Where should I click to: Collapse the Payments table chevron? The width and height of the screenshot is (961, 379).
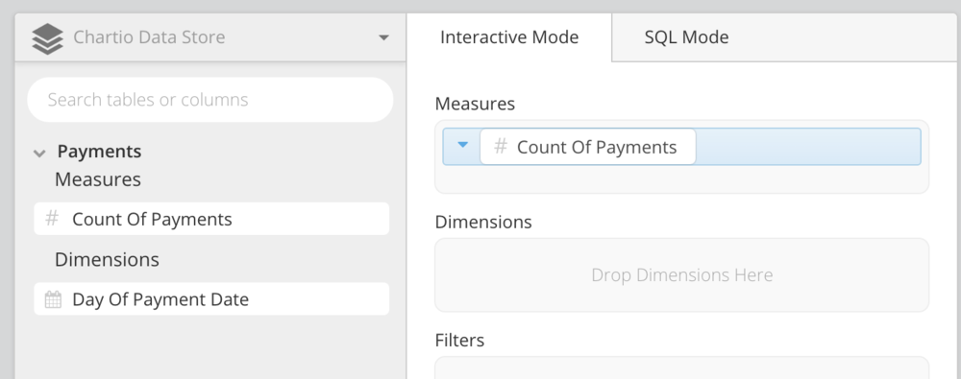(39, 154)
